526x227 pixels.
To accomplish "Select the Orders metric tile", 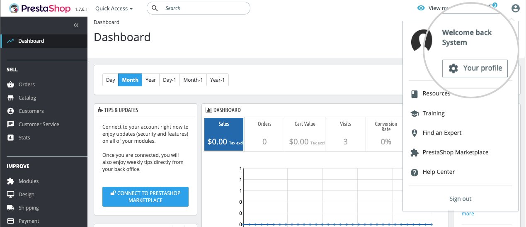I will point(264,134).
